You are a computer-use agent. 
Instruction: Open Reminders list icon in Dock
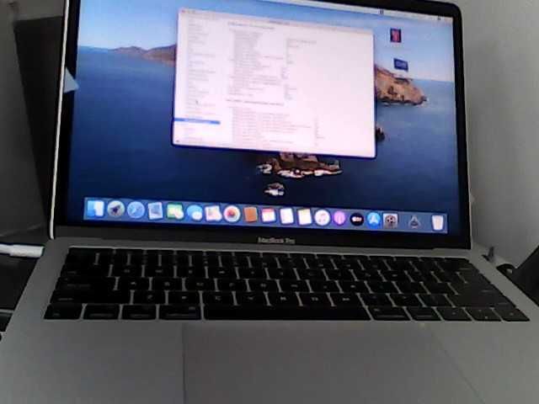(x=286, y=216)
